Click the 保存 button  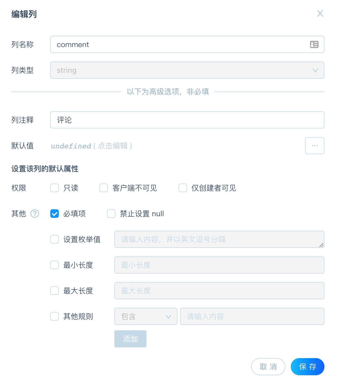(x=308, y=367)
